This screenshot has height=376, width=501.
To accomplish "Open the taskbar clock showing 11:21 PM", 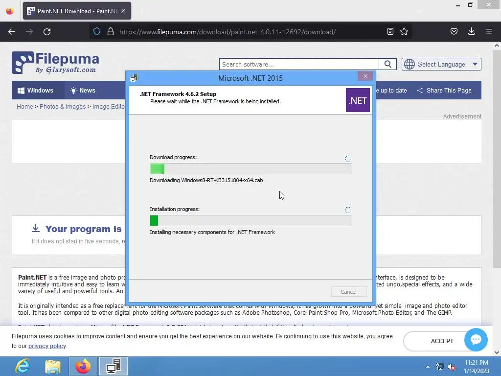I will click(x=476, y=367).
